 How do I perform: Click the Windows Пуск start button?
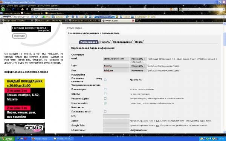(8, 139)
